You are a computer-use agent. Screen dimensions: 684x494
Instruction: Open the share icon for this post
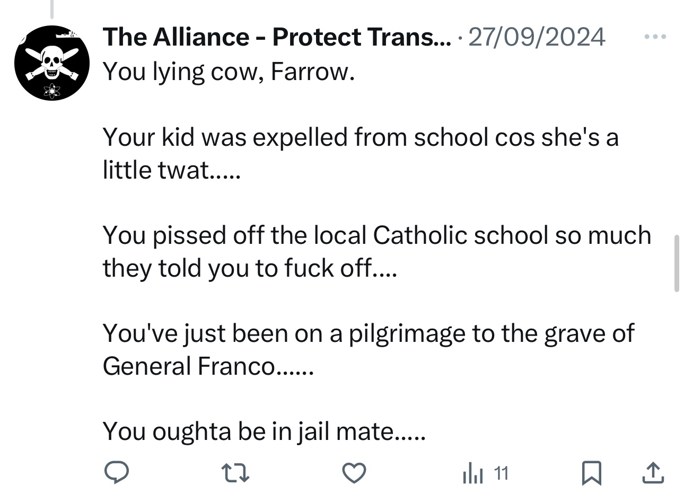click(653, 472)
